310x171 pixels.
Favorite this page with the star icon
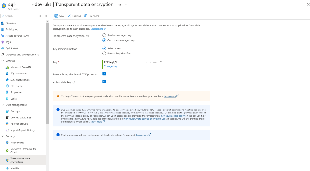120,5
